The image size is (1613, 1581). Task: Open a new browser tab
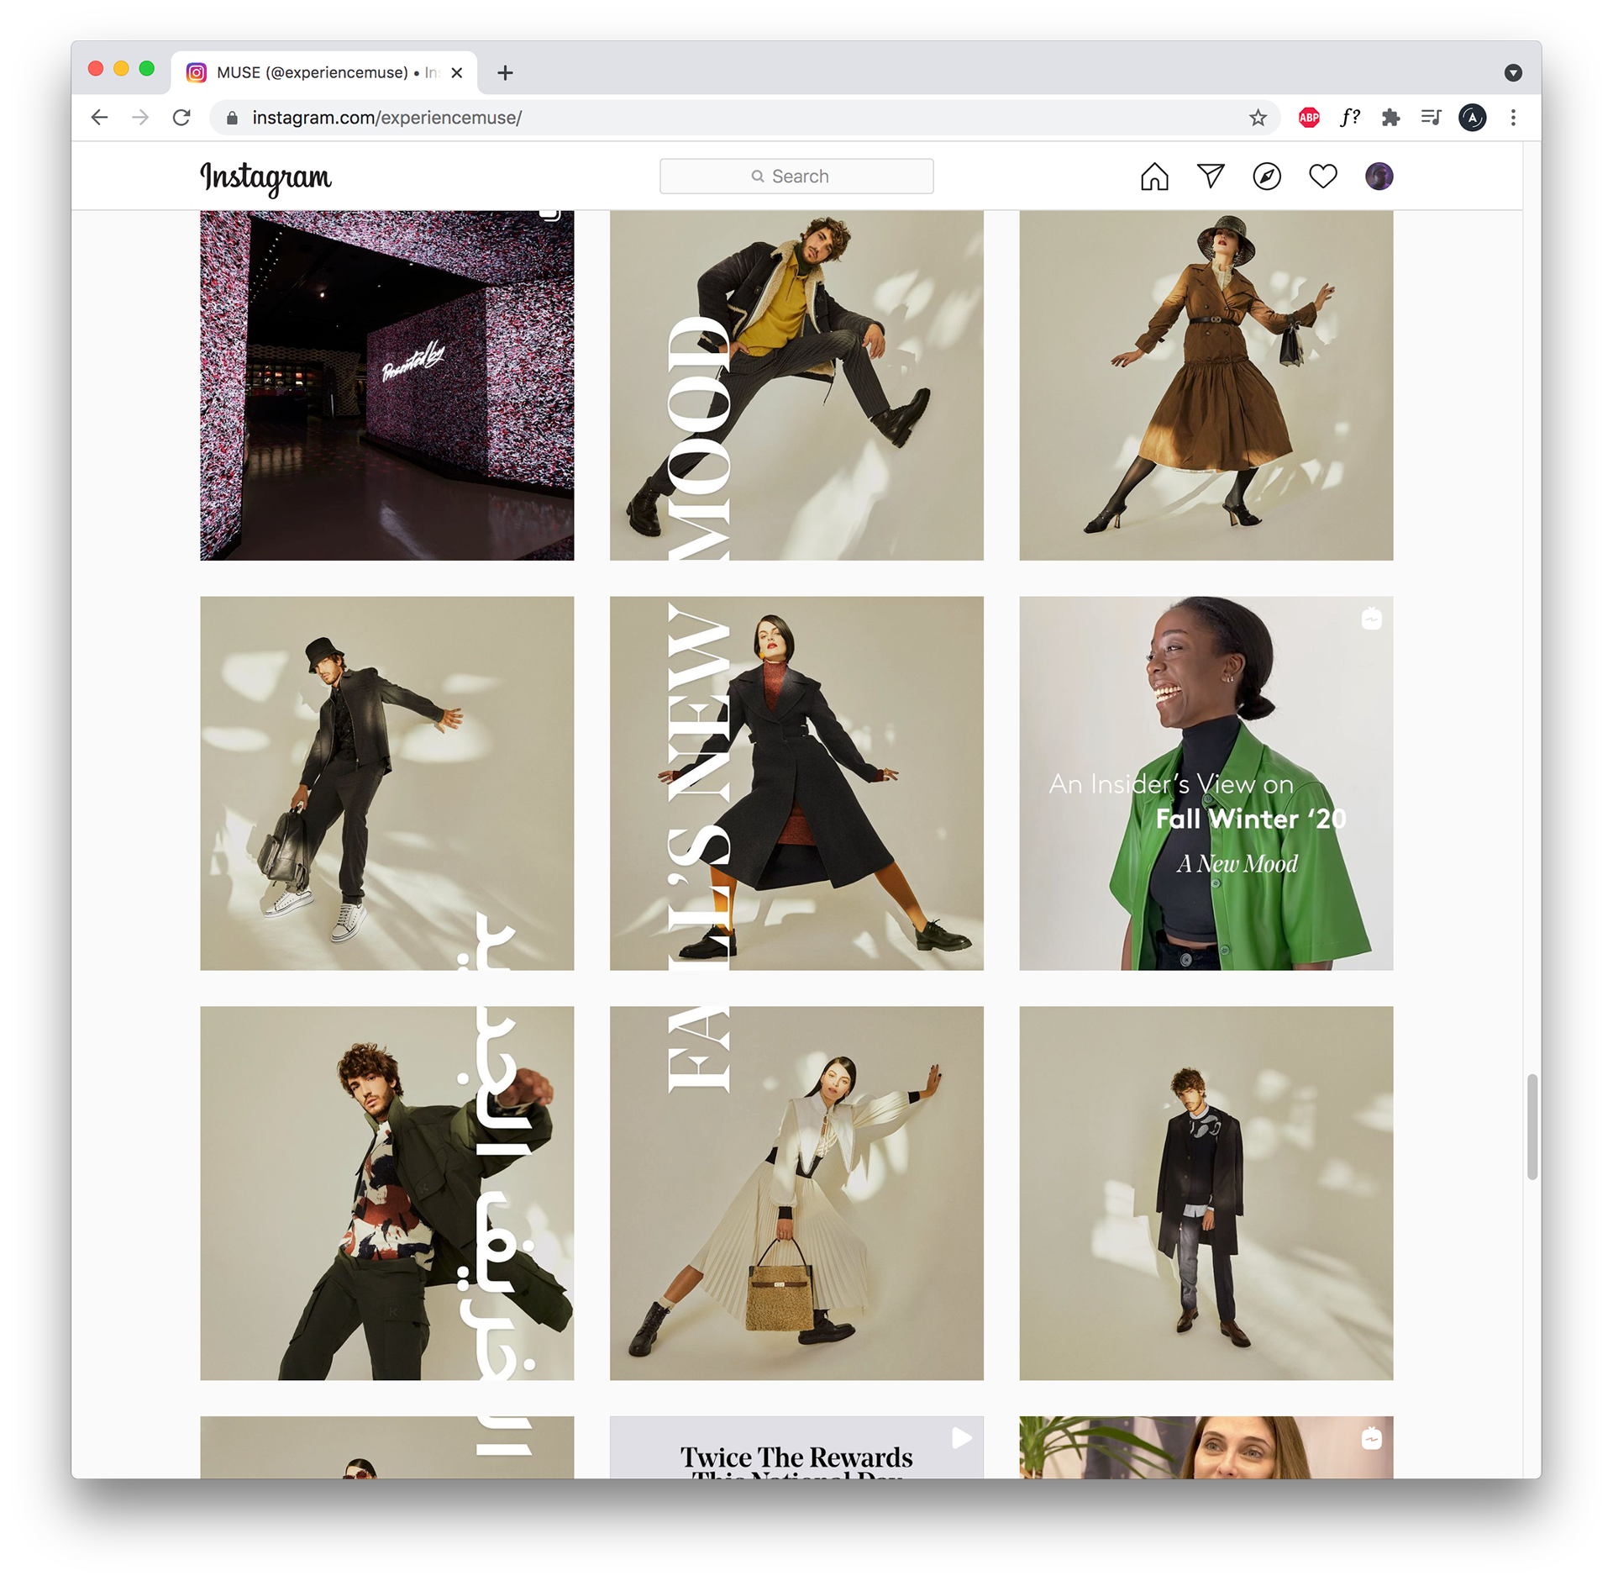tap(505, 73)
